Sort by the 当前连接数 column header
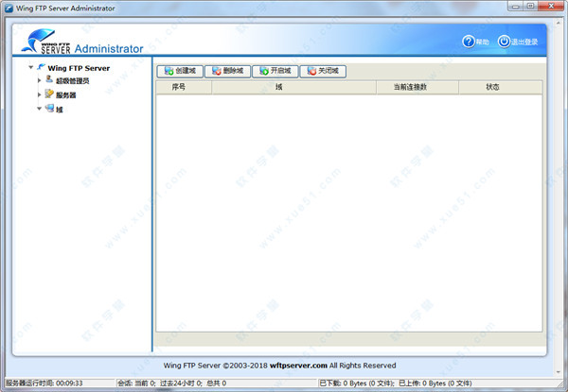Image resolution: width=568 pixels, height=392 pixels. [x=417, y=87]
